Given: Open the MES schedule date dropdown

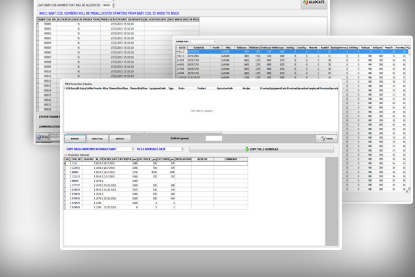Looking at the screenshot, I should [x=132, y=150].
